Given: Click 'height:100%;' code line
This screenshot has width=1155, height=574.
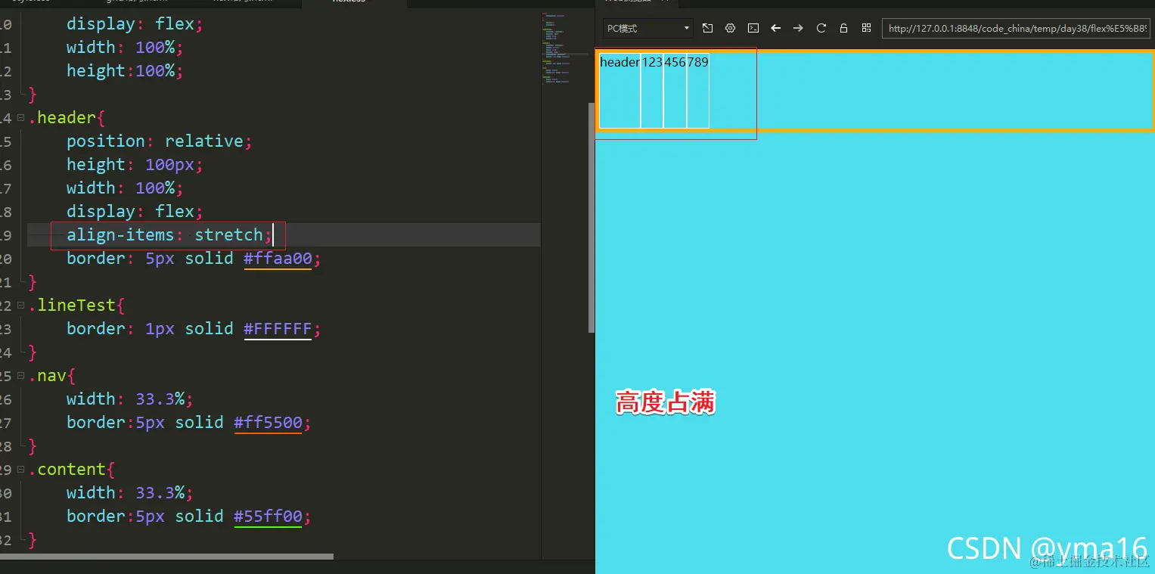Looking at the screenshot, I should click(126, 71).
